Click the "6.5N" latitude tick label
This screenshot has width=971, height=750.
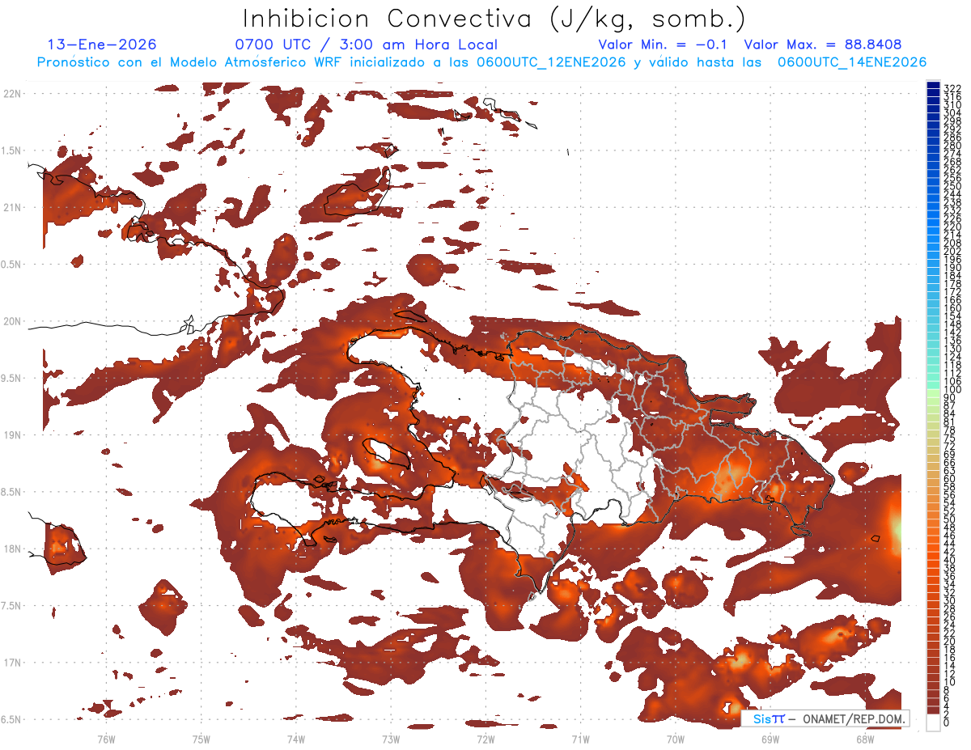(12, 720)
